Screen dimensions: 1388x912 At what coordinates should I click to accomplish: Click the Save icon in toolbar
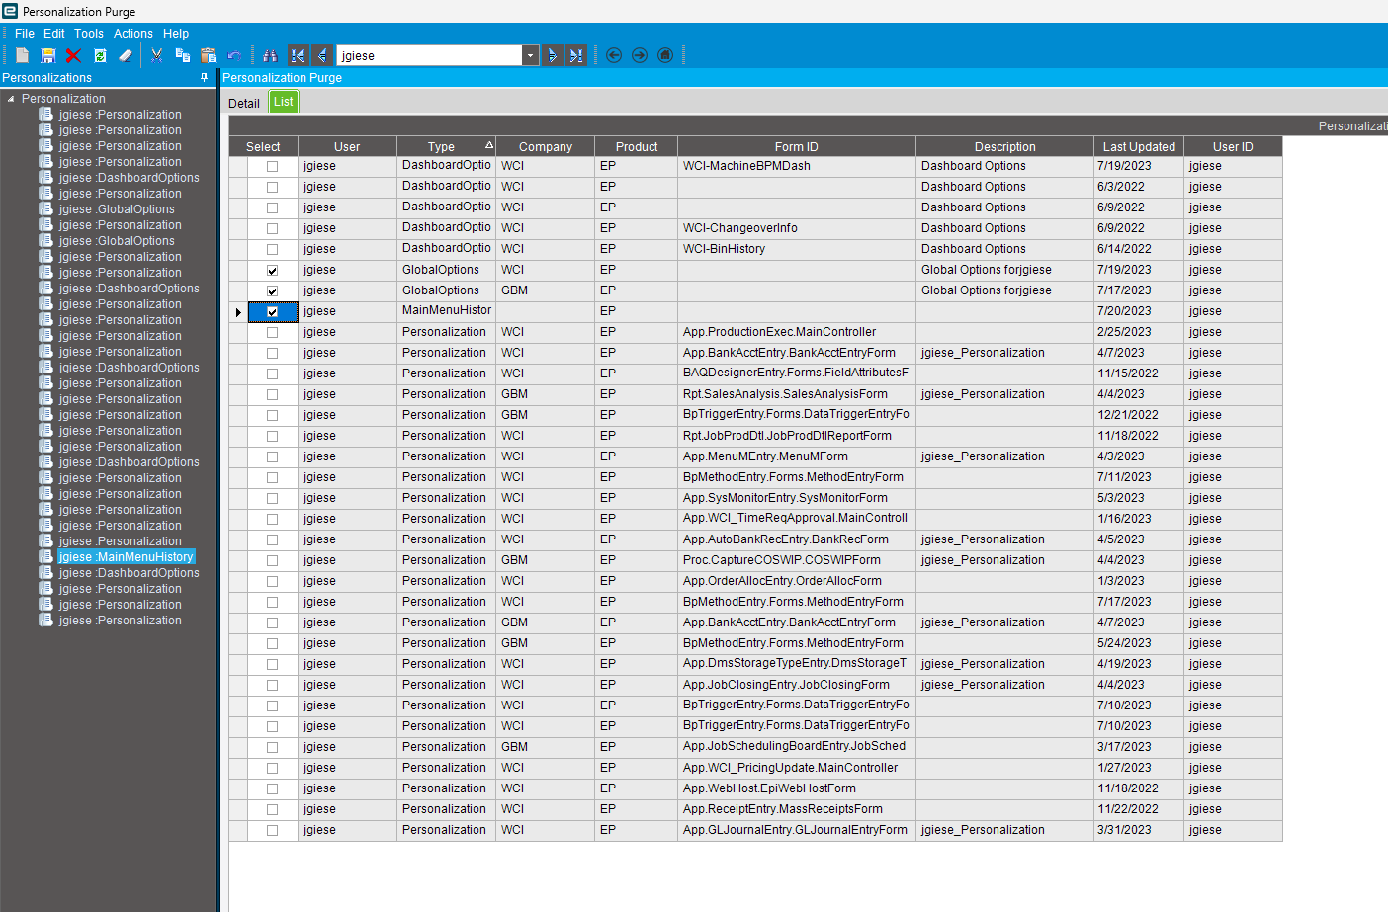pos(47,56)
